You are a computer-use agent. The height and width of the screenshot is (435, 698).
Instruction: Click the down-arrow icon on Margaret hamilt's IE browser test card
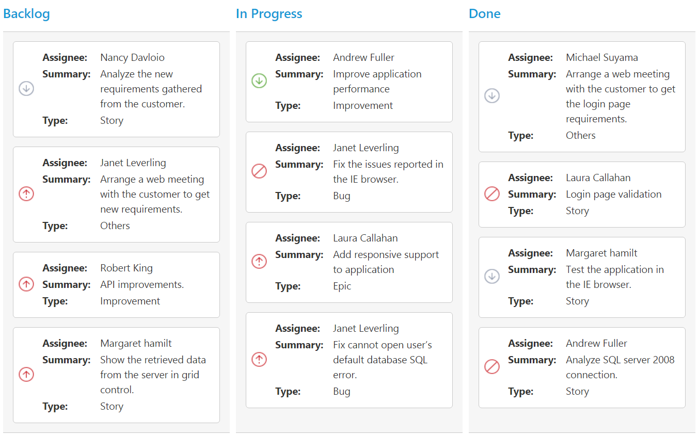pyautogui.click(x=492, y=277)
